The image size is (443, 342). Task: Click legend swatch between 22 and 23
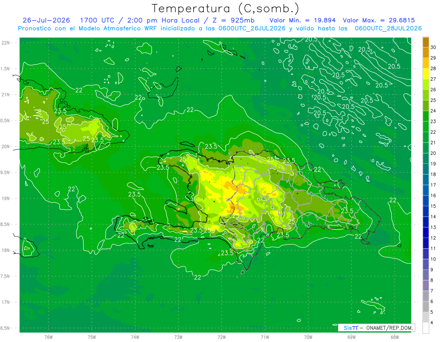426,127
